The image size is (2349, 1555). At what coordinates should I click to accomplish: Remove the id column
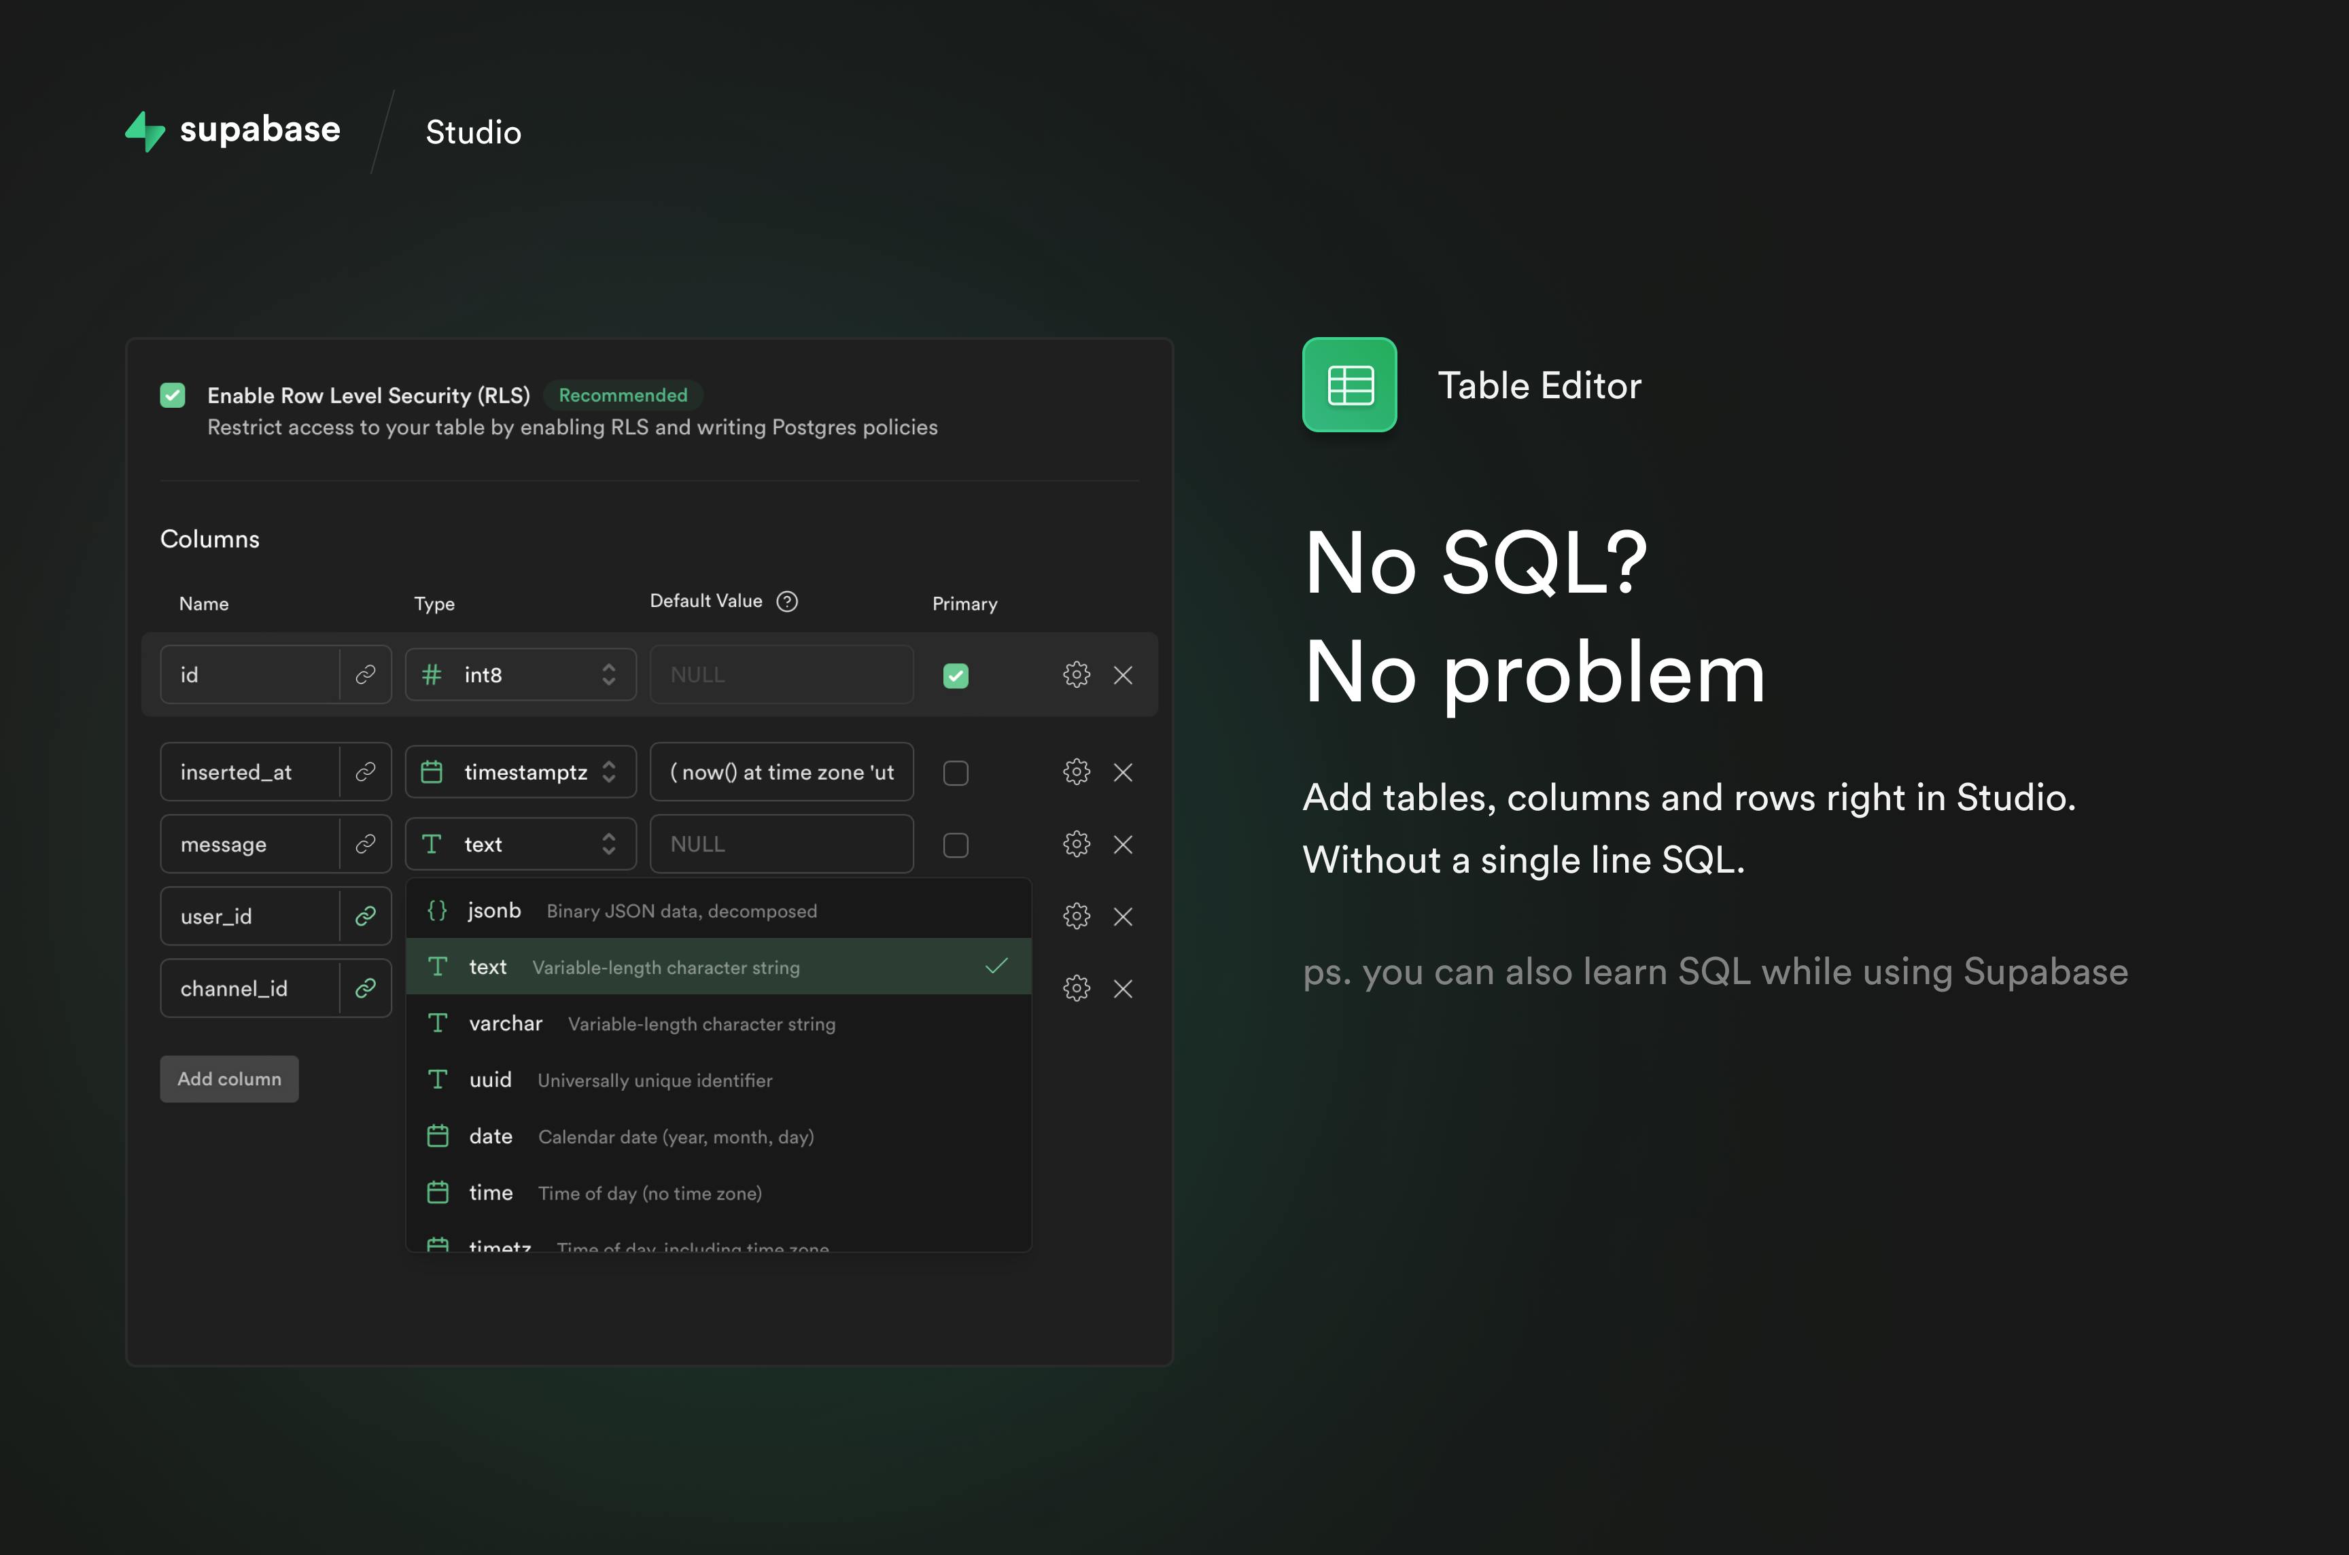(x=1124, y=676)
